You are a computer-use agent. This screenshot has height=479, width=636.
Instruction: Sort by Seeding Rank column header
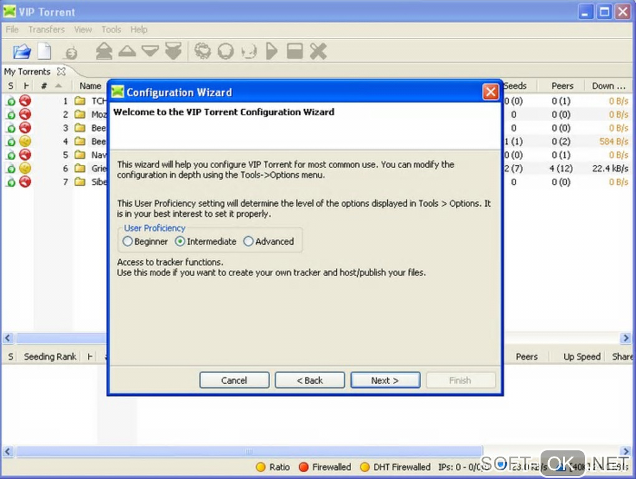point(50,357)
